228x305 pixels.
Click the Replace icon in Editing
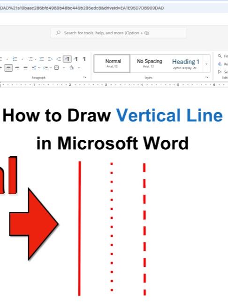[x=220, y=64]
